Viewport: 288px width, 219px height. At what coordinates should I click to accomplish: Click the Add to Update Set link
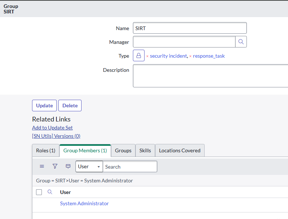[52, 128]
